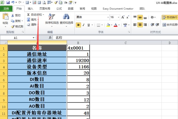Toggle top vertical alignment
Screen dimensions: 178x119
click(x=135, y=18)
